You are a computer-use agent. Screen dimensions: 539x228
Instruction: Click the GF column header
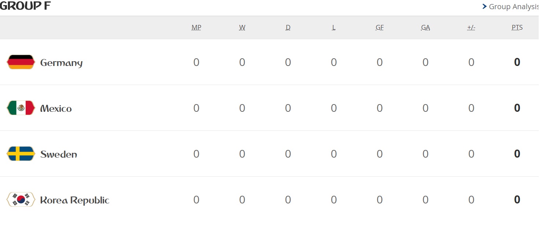point(380,27)
